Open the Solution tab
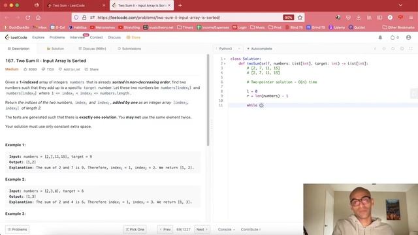Image resolution: width=418 pixels, height=235 pixels. (55, 49)
